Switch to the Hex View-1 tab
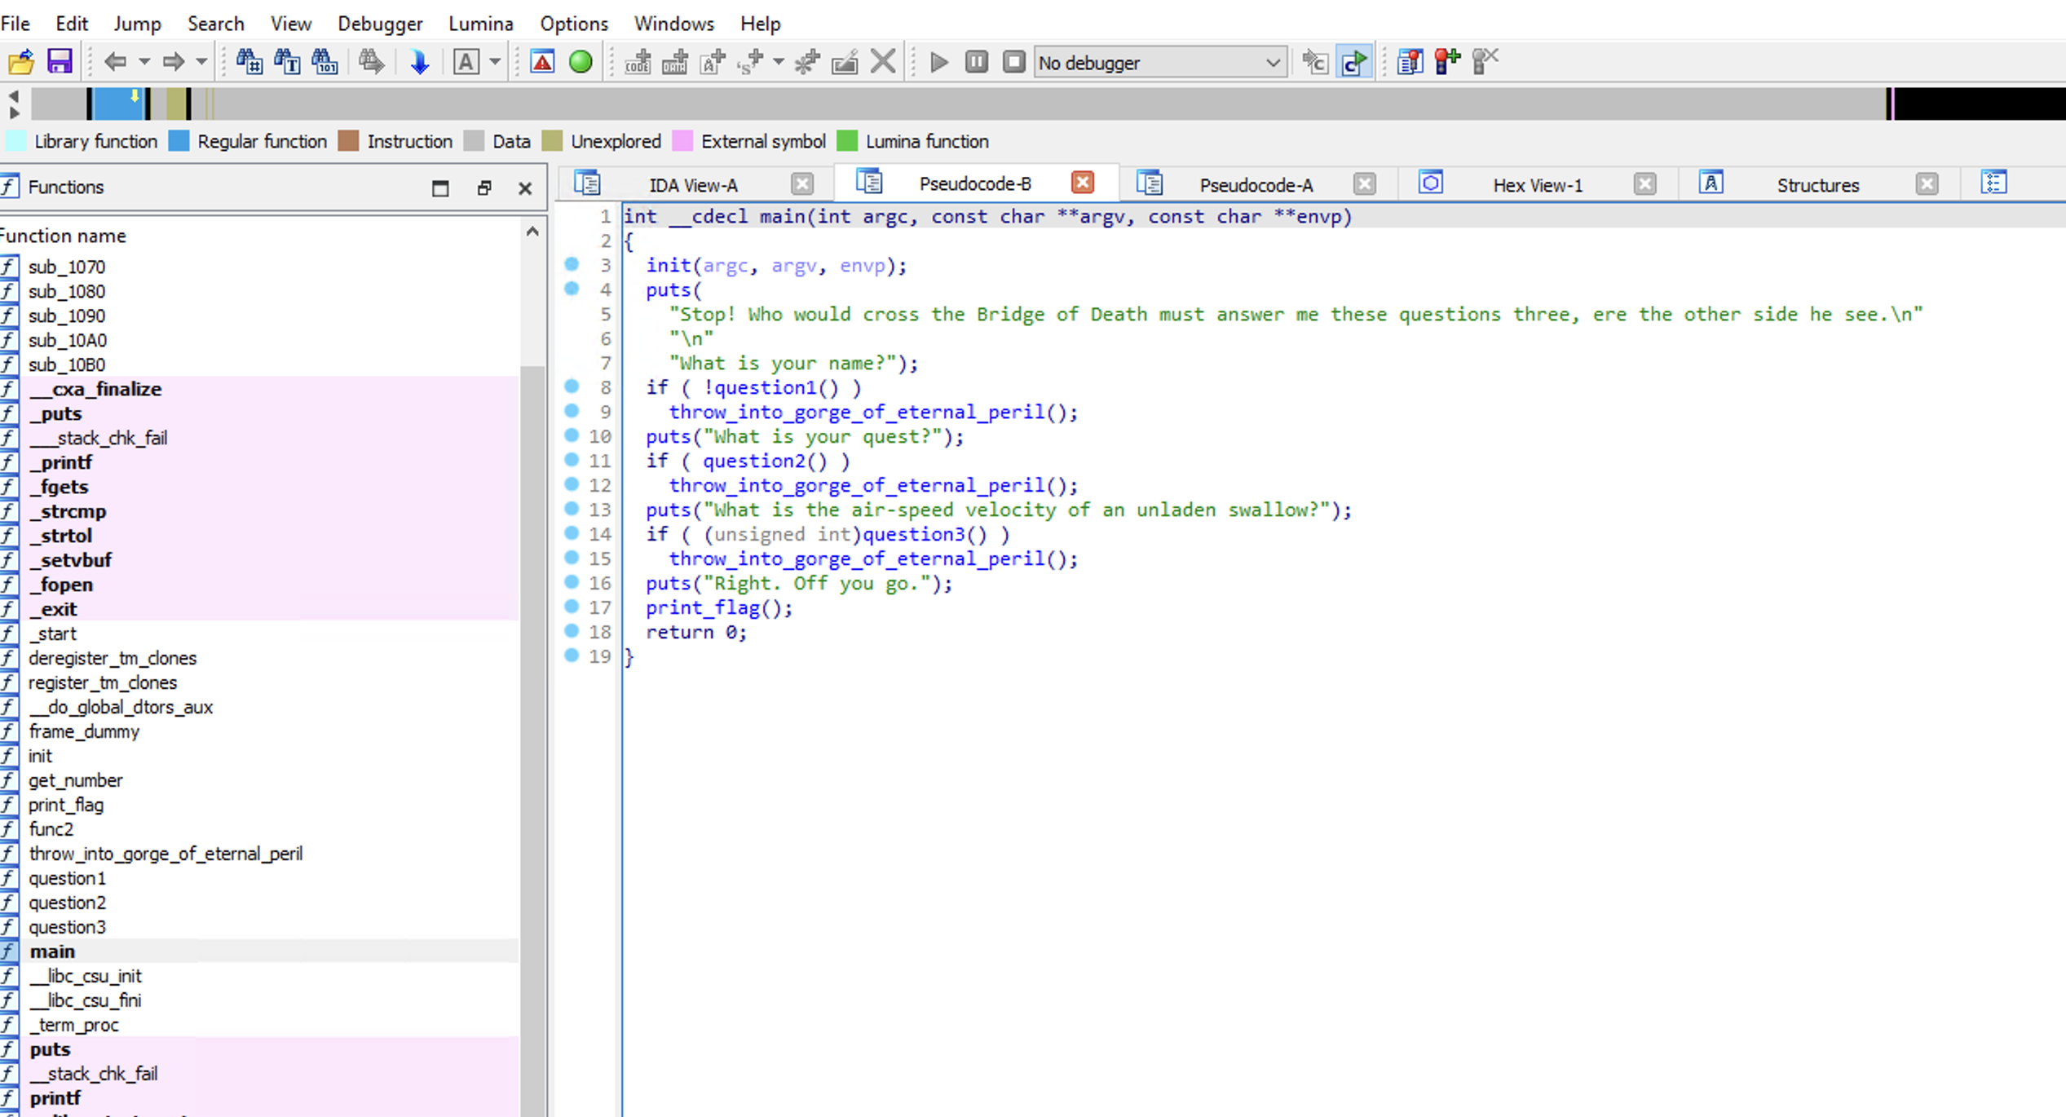The height and width of the screenshot is (1117, 2066). 1538,185
